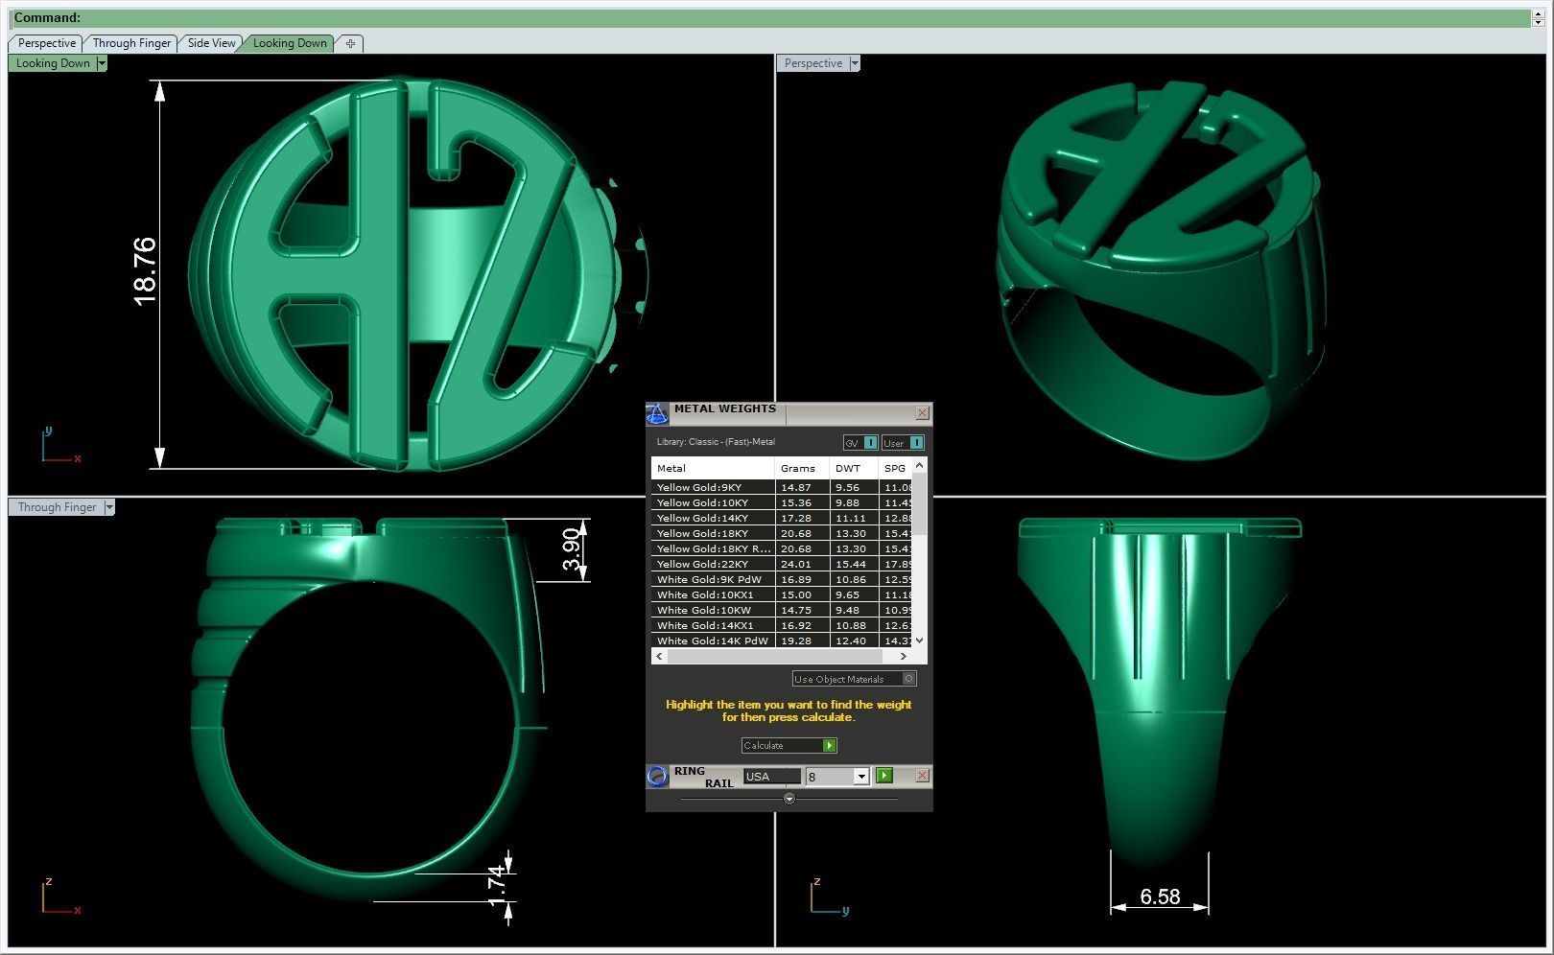Image resolution: width=1554 pixels, height=955 pixels.
Task: Select the White Gold:9K PdW row
Action: (782, 579)
